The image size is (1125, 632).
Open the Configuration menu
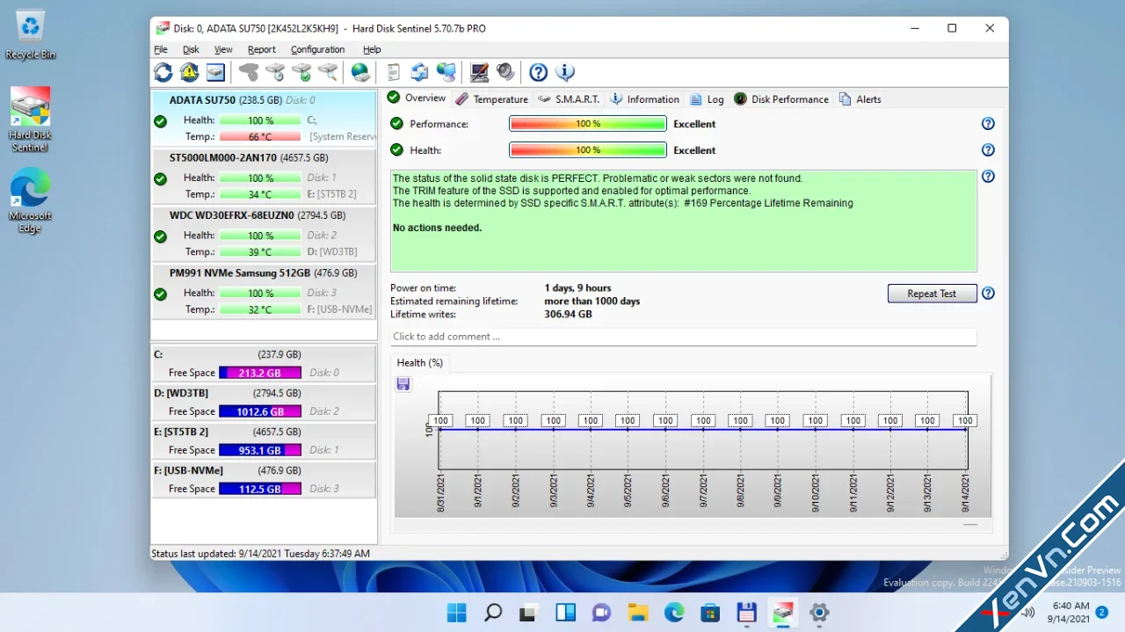click(317, 50)
